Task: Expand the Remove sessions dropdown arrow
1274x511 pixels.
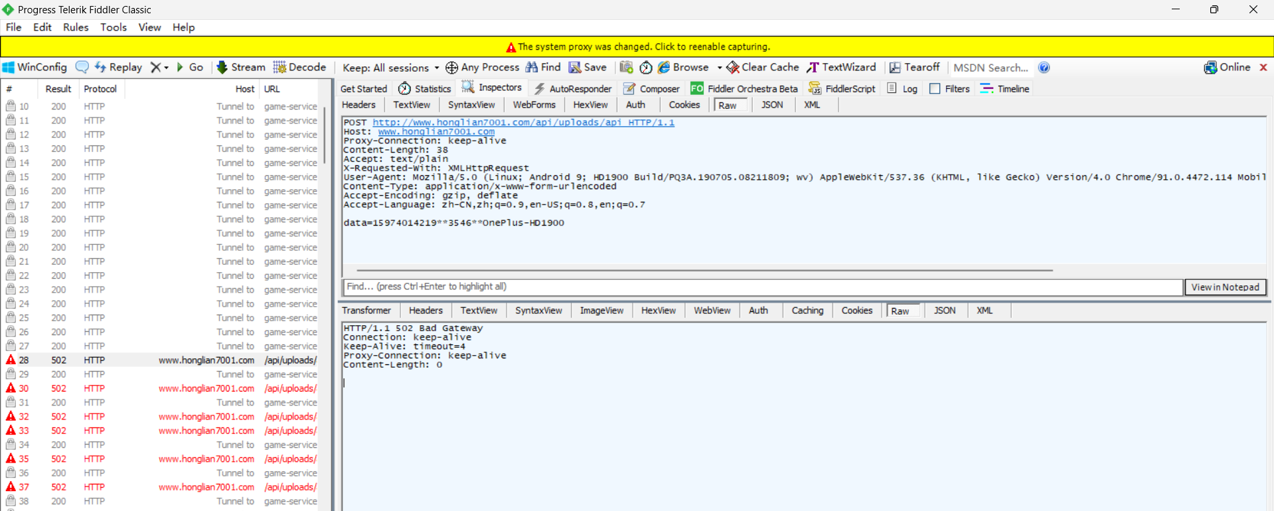Action: click(166, 68)
